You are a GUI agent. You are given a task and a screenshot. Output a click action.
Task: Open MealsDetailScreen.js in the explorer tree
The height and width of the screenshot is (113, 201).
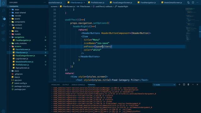(27, 62)
